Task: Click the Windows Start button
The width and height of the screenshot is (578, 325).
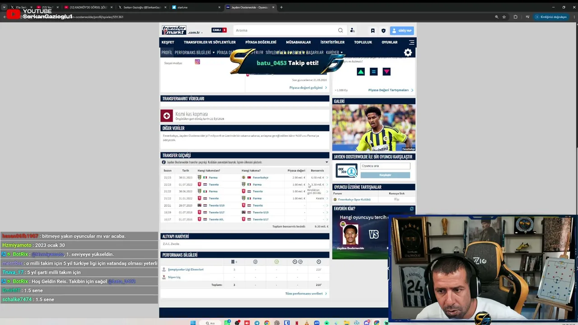Action: tap(193, 323)
